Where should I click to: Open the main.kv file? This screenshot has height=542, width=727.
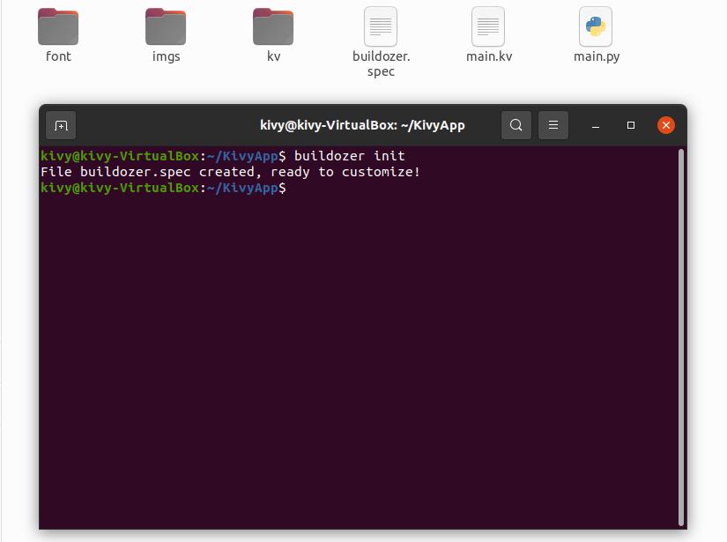487,26
